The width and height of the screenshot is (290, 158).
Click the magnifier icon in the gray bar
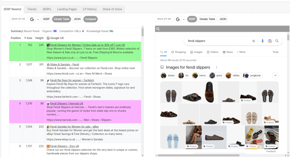tap(158, 29)
